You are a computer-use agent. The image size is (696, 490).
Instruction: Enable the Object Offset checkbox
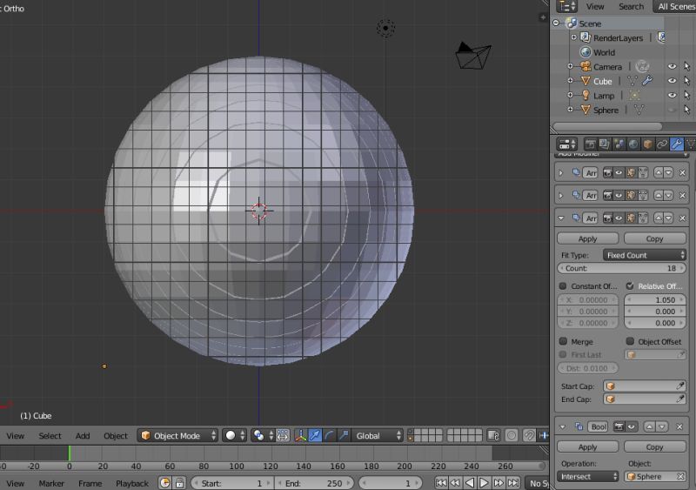click(x=630, y=341)
